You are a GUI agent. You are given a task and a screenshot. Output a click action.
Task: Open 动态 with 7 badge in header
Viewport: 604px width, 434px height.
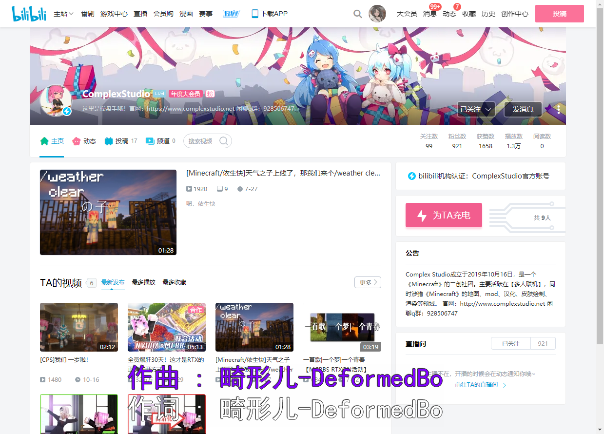(x=449, y=14)
